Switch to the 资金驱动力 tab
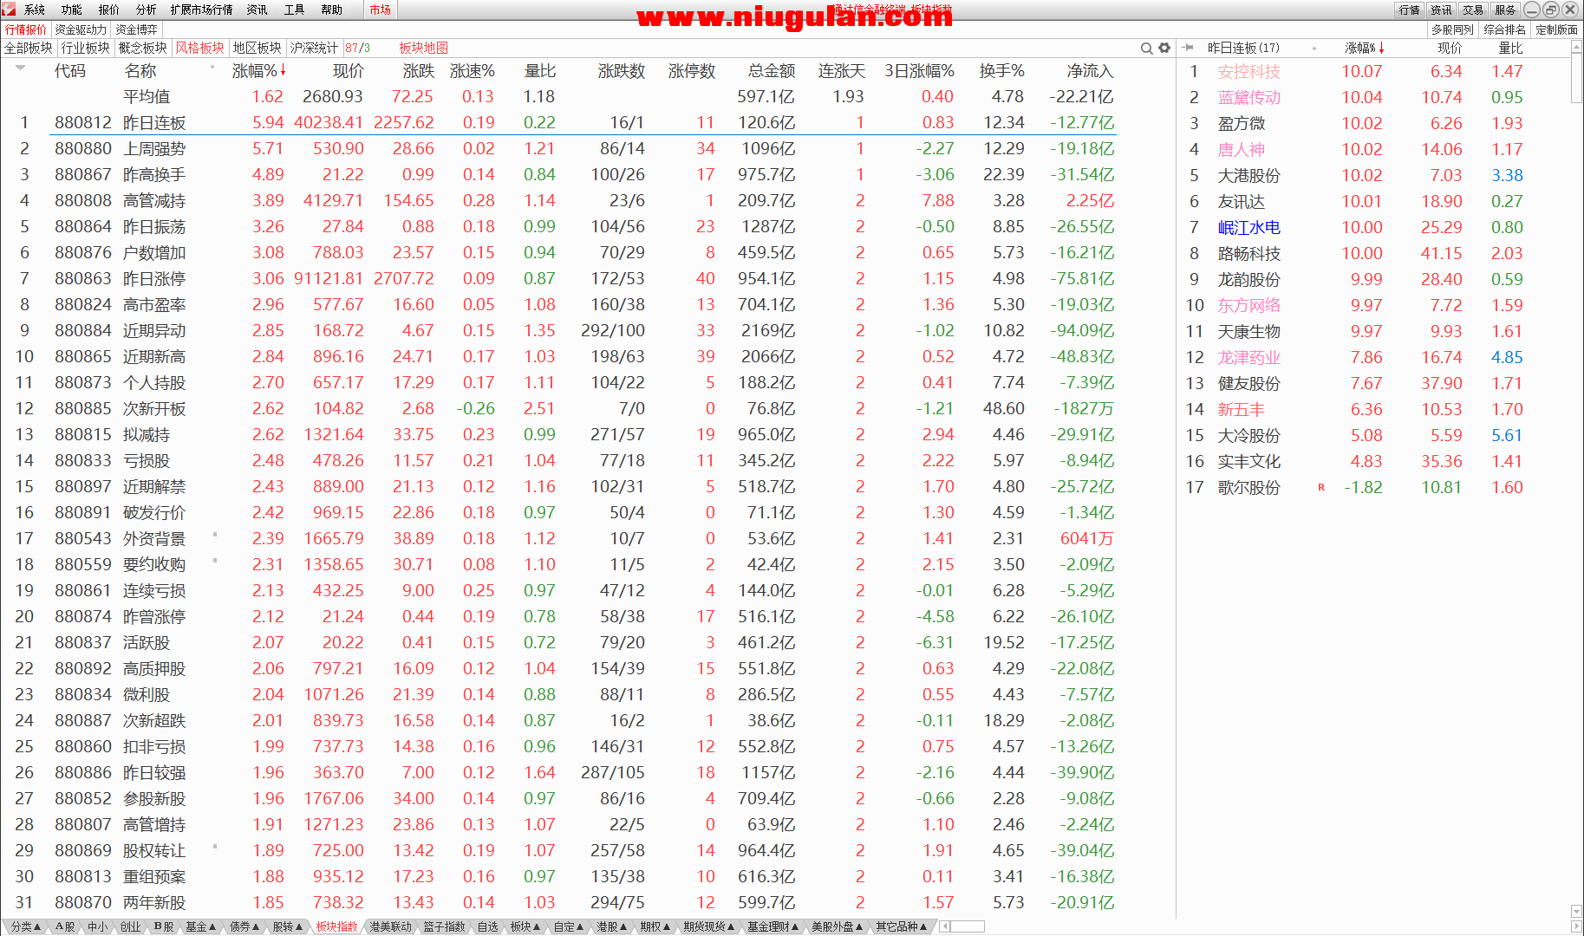Image resolution: width=1584 pixels, height=936 pixels. coord(81,29)
